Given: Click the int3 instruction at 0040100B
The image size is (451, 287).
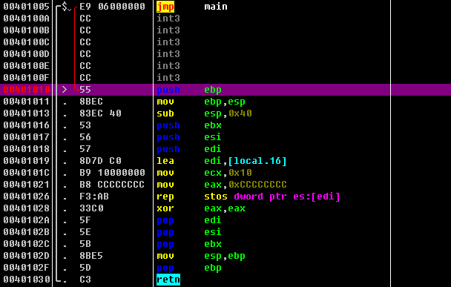Looking at the screenshot, I should click(x=168, y=30).
